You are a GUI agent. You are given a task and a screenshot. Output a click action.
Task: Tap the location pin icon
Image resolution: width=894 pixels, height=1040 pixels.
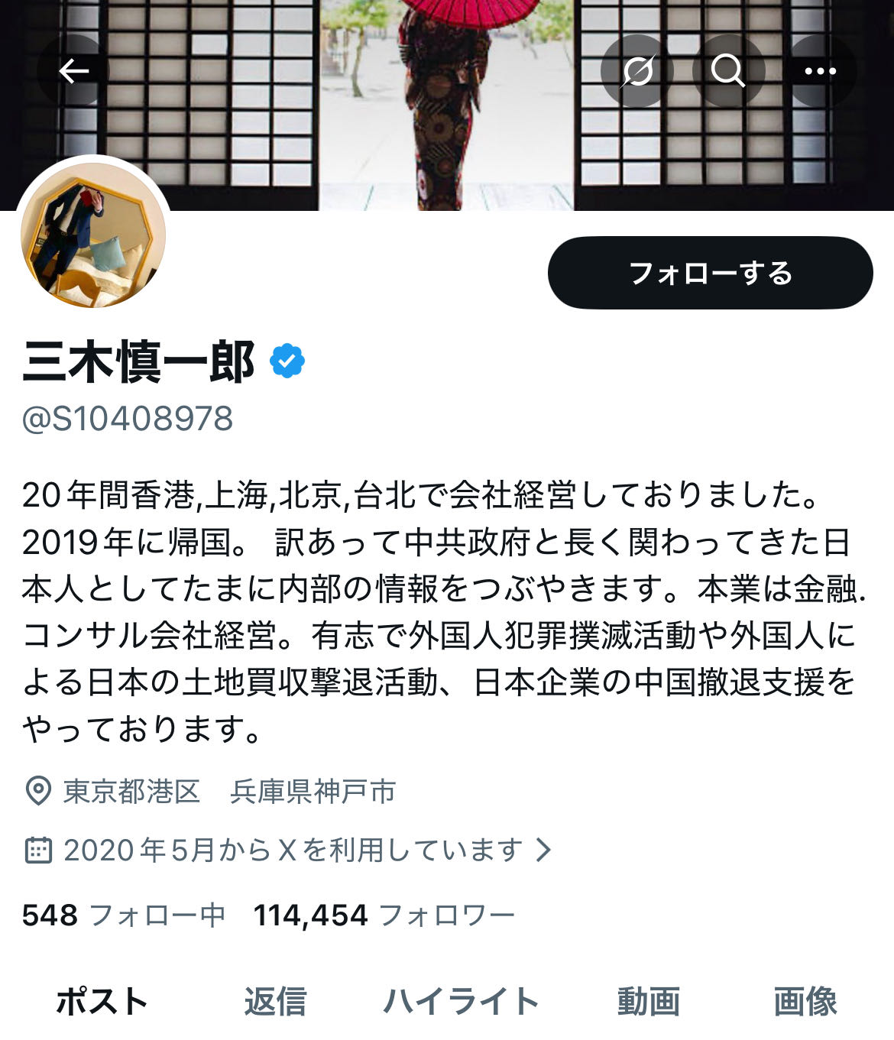38,792
